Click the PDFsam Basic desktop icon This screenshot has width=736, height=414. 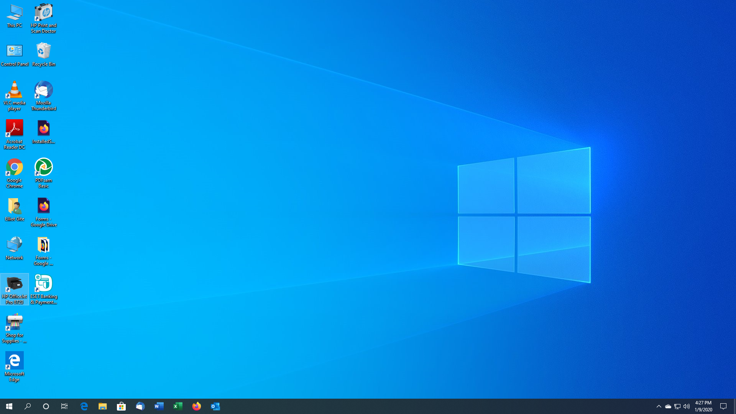43,168
